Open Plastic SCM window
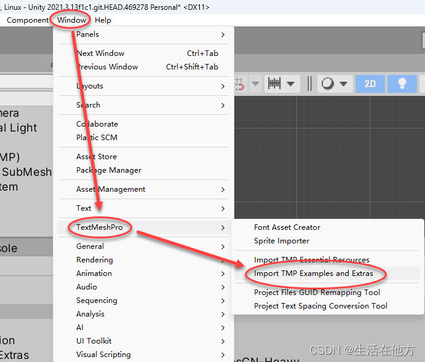425x362 pixels. pyautogui.click(x=144, y=138)
